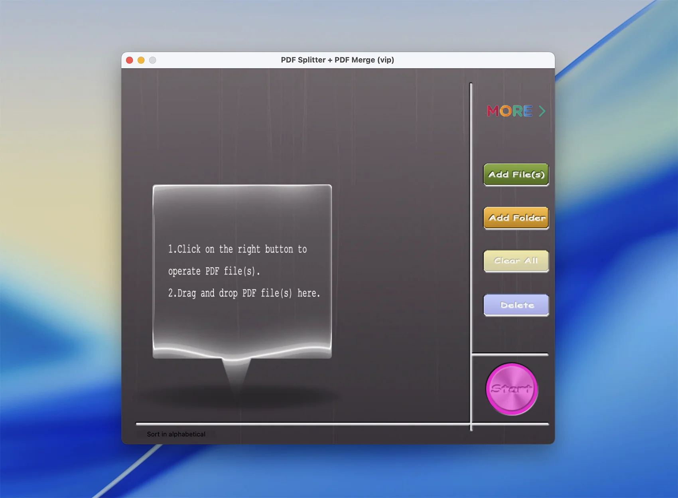Click the horizontal divider above Start button
This screenshot has height=498, width=678.
pos(510,354)
